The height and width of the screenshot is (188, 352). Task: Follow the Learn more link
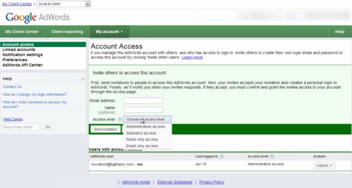tap(192, 57)
